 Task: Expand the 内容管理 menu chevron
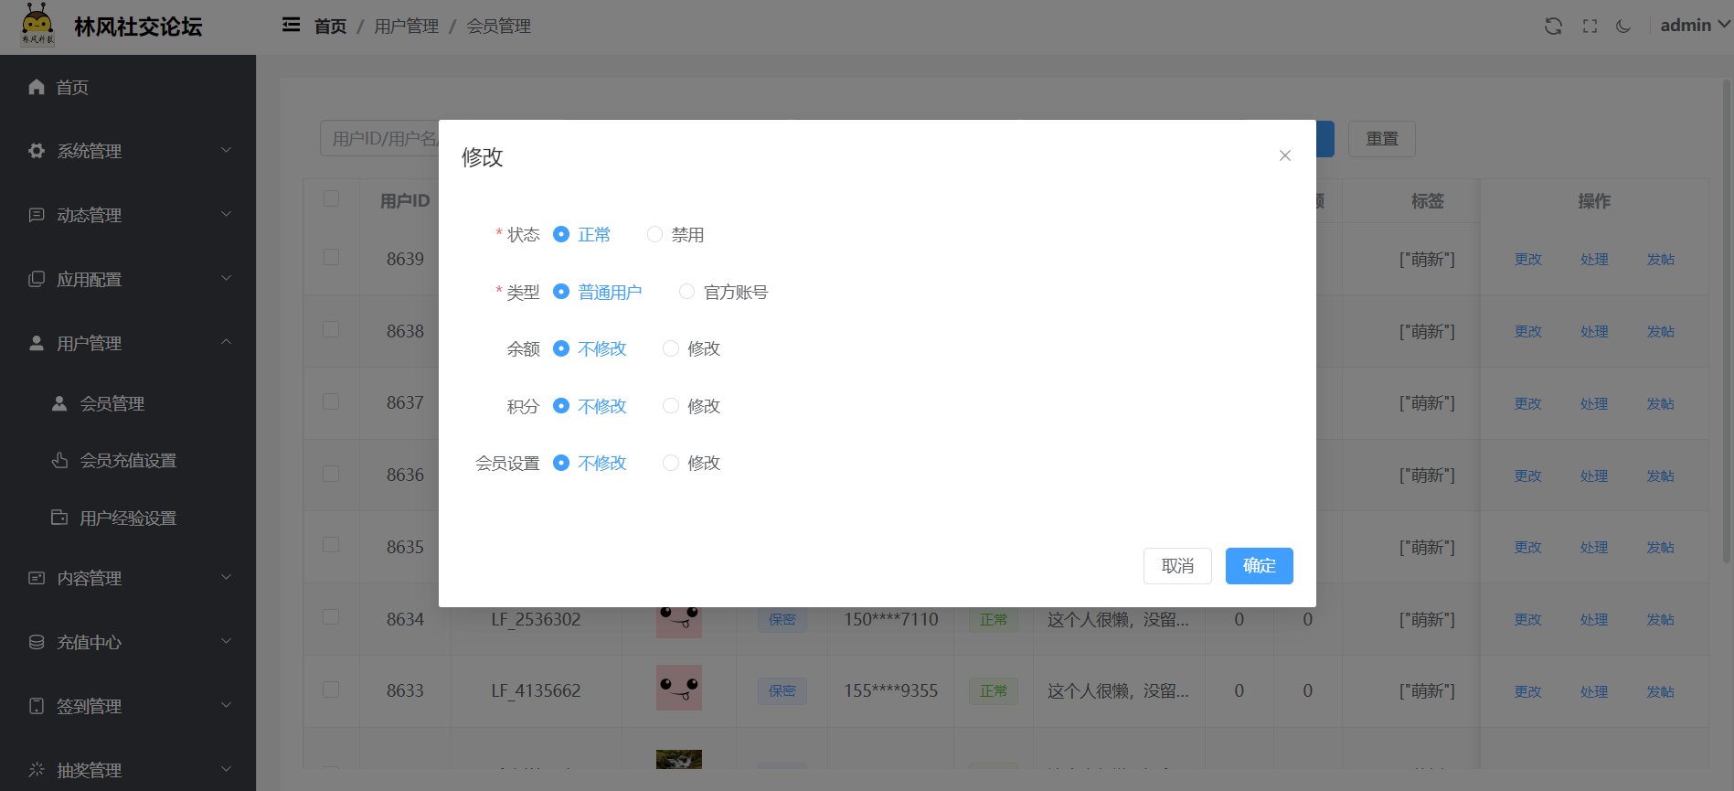pyautogui.click(x=226, y=577)
